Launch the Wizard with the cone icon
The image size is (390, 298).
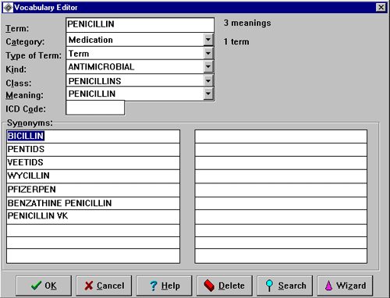tap(345, 286)
